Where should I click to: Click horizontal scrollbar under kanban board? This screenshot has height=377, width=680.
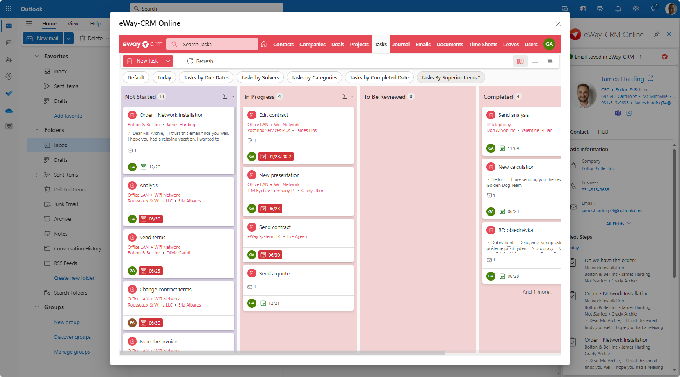point(282,353)
